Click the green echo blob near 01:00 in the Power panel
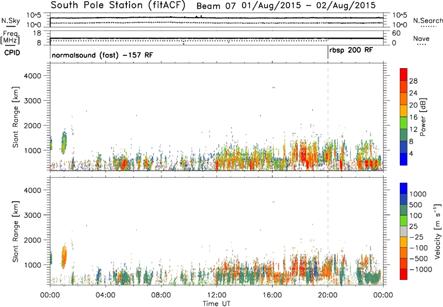 coord(64,142)
